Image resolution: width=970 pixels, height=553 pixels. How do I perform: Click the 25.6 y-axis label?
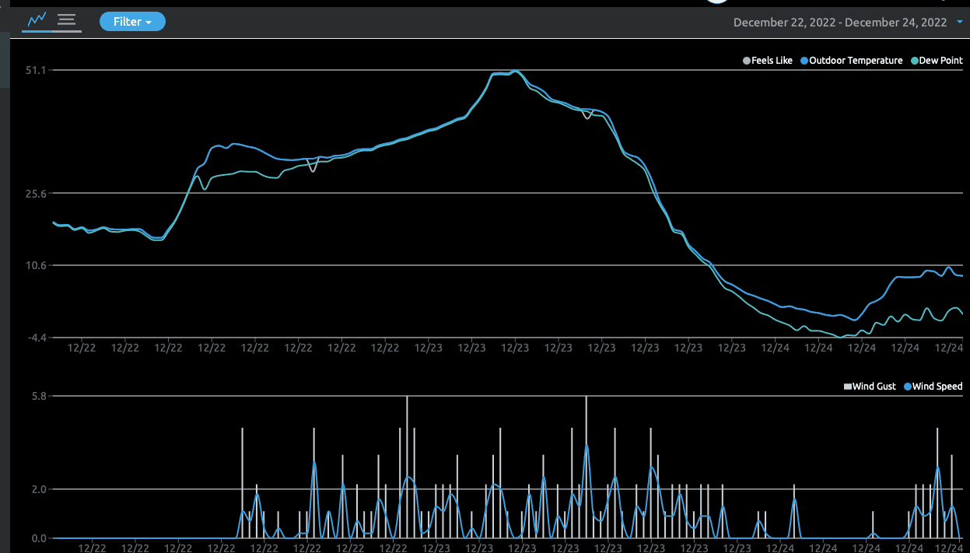(37, 193)
